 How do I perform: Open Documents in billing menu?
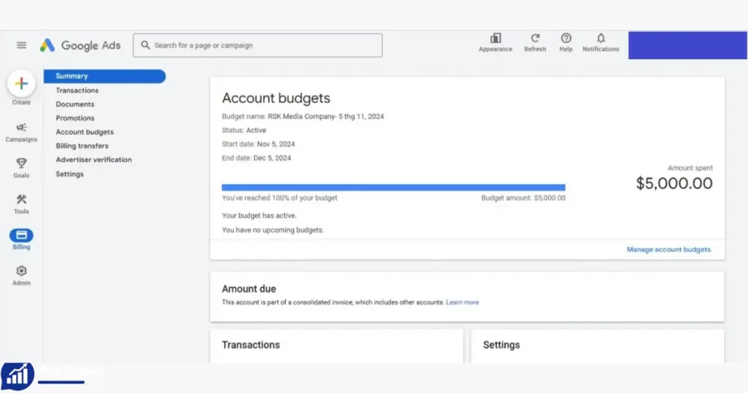(75, 104)
